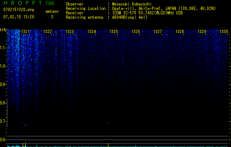Select the file name 0702151320.png

pos(19,10)
